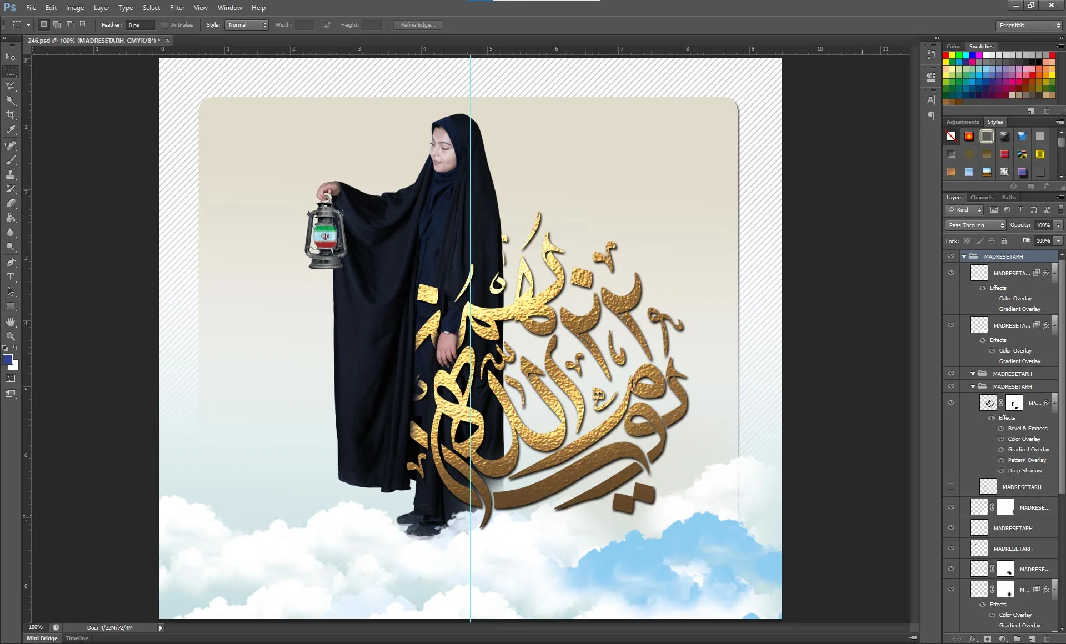1066x644 pixels.
Task: Show the hidden MADRESETARH layer
Action: [x=951, y=487]
